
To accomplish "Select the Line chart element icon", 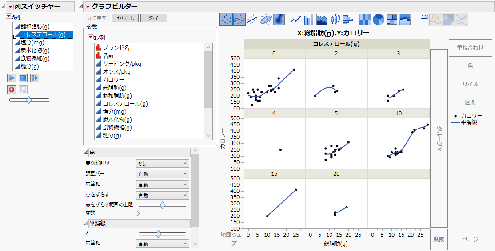I will tap(296, 20).
